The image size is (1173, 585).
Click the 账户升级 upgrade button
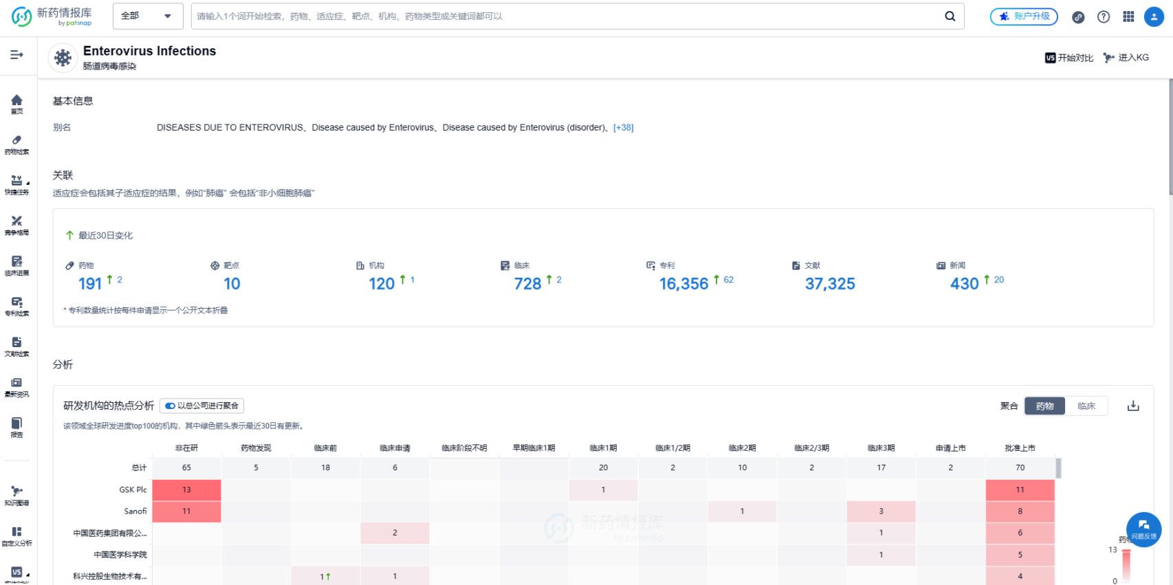(x=1024, y=16)
